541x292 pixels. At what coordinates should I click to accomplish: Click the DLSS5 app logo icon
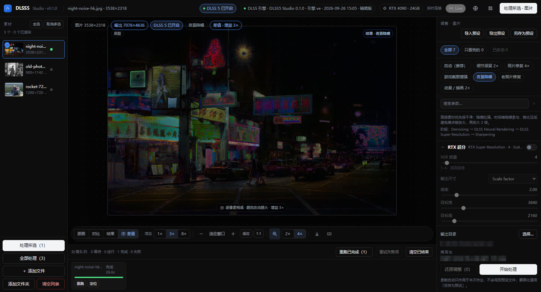[x=8, y=8]
